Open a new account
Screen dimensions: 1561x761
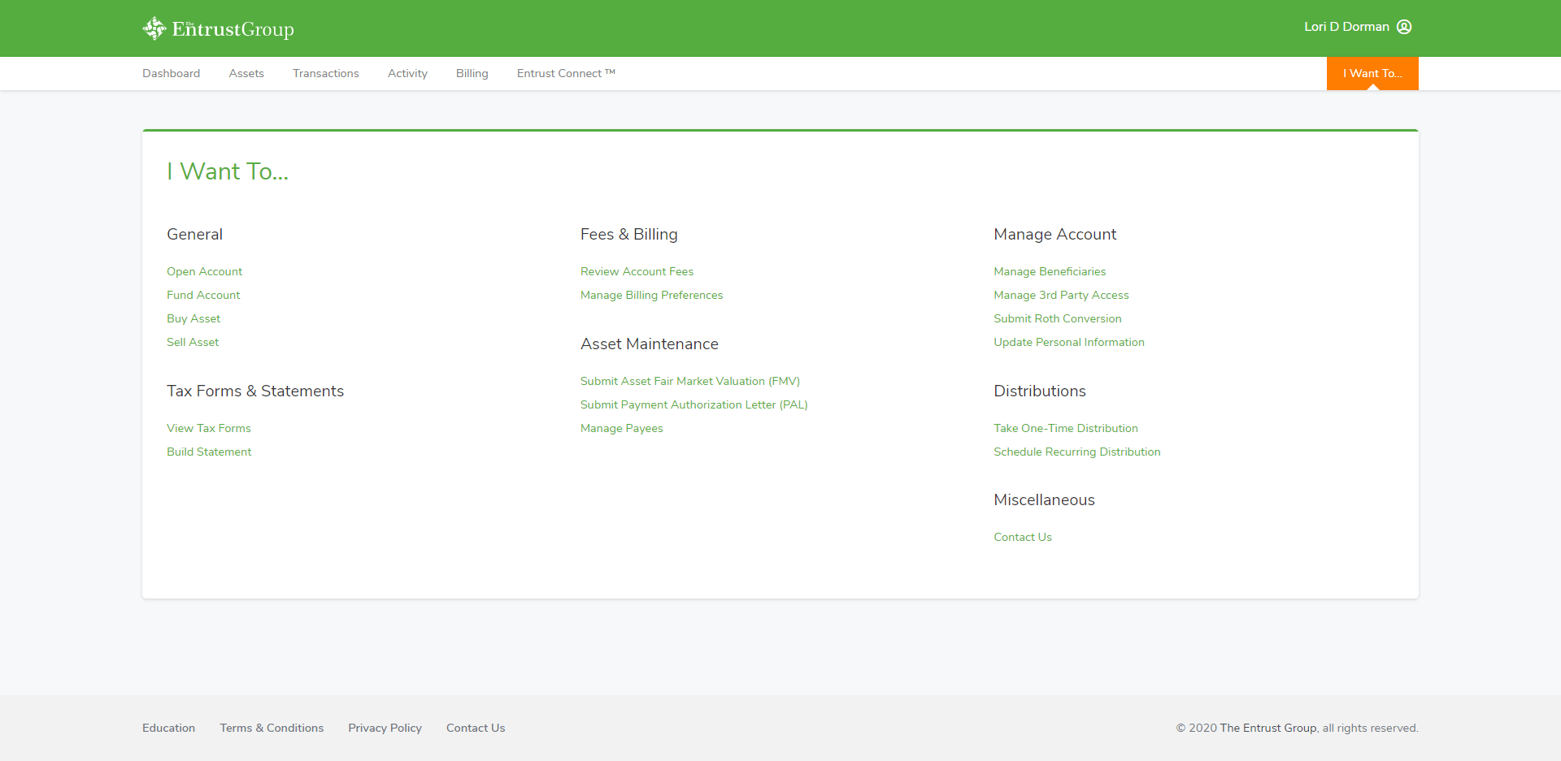pos(204,271)
